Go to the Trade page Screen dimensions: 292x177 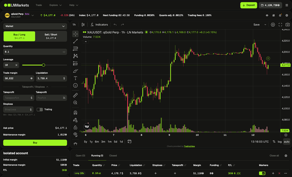[39, 5]
